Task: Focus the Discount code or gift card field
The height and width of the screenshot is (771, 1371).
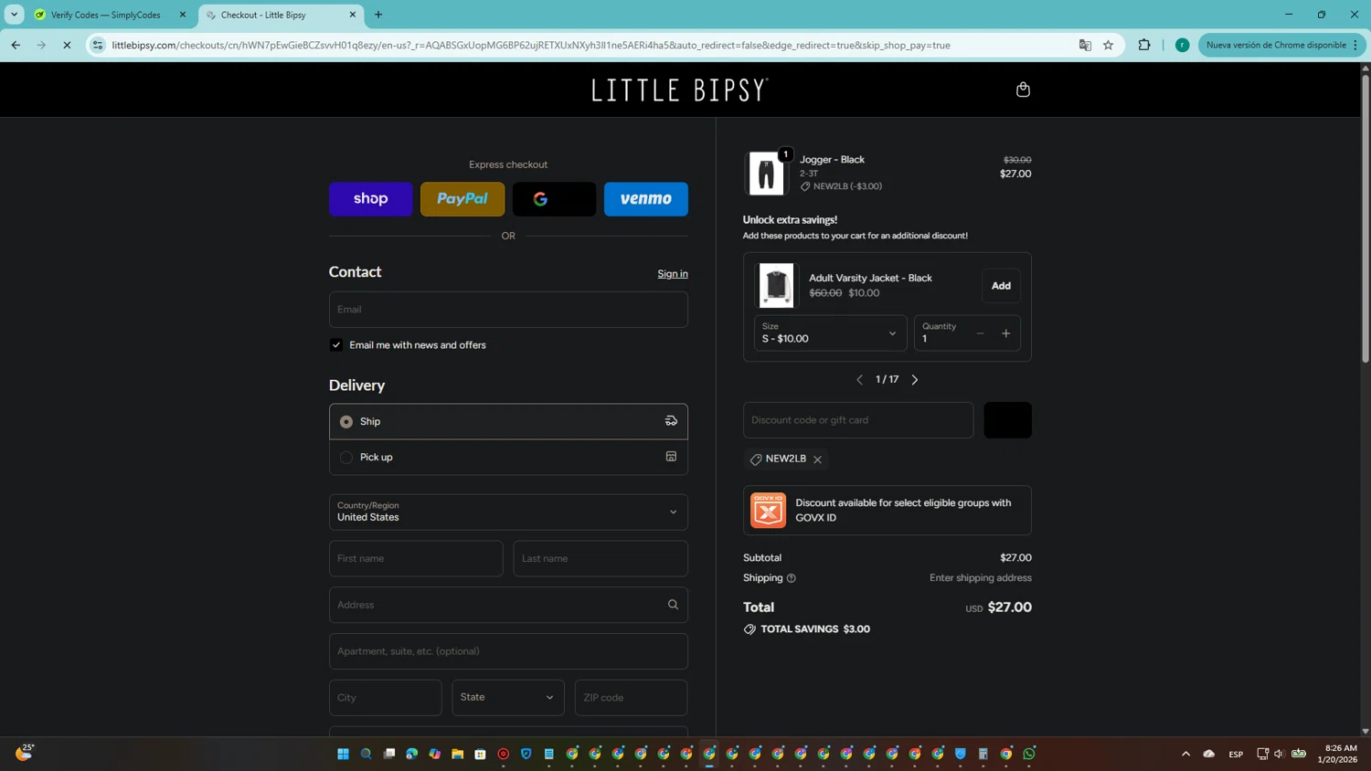Action: coord(858,420)
